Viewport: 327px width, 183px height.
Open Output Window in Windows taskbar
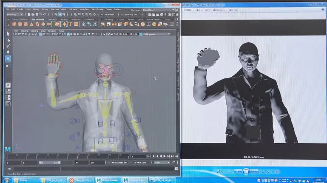pos(108,180)
